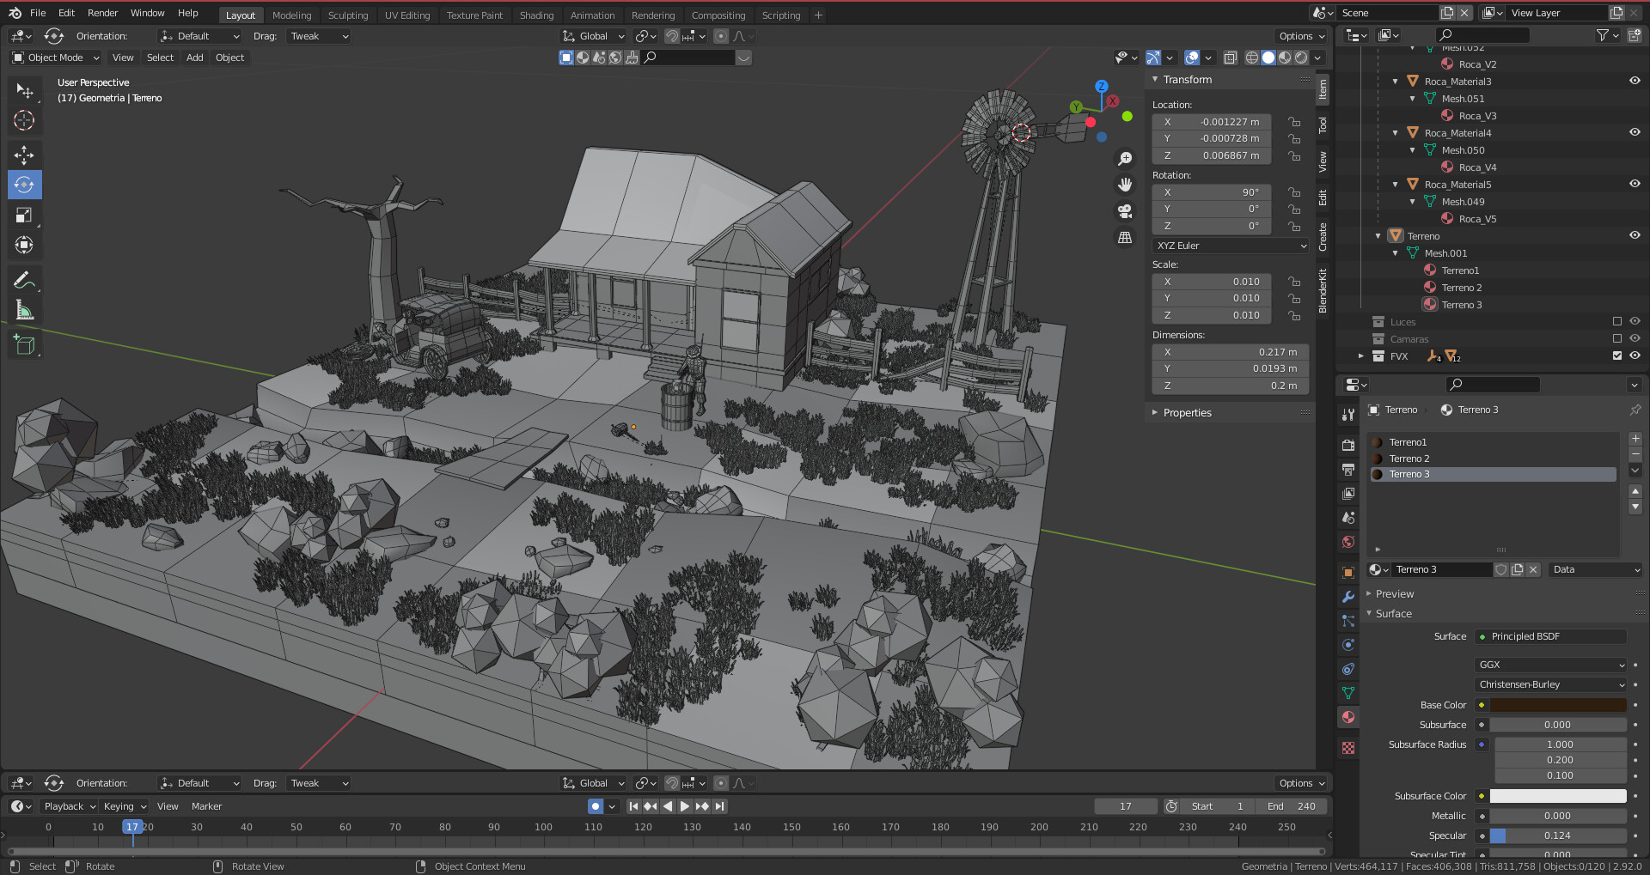This screenshot has height=875, width=1650.
Task: Open the Render Properties camera tab
Action: [1347, 445]
